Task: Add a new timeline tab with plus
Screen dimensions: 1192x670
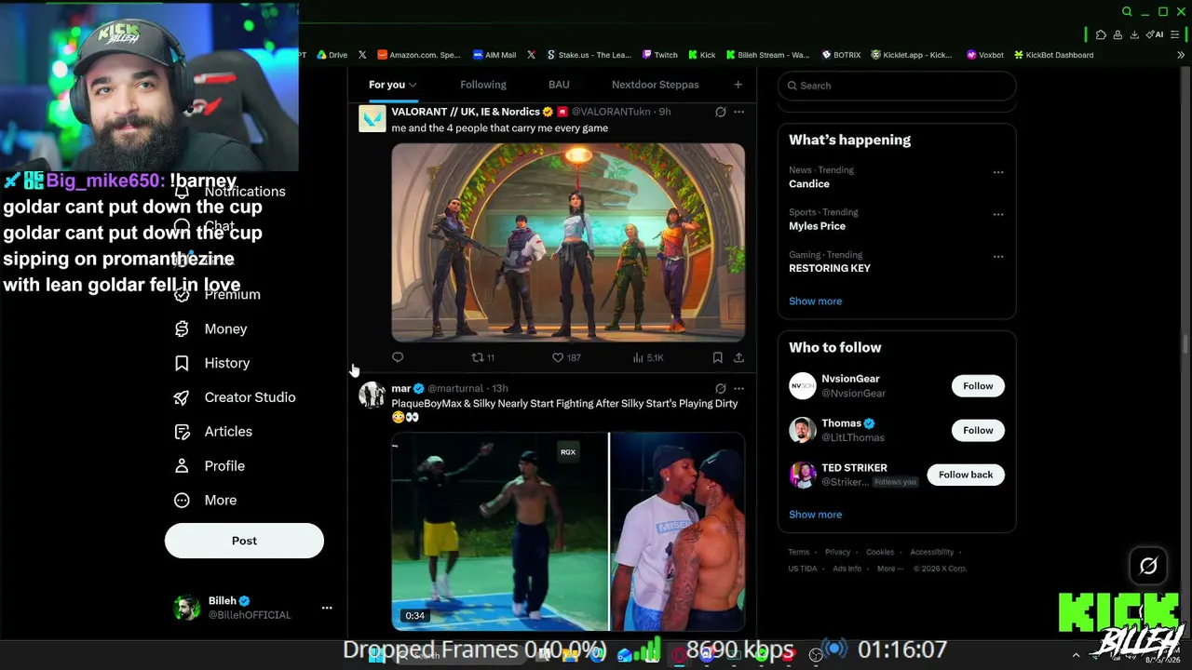Action: tap(738, 85)
